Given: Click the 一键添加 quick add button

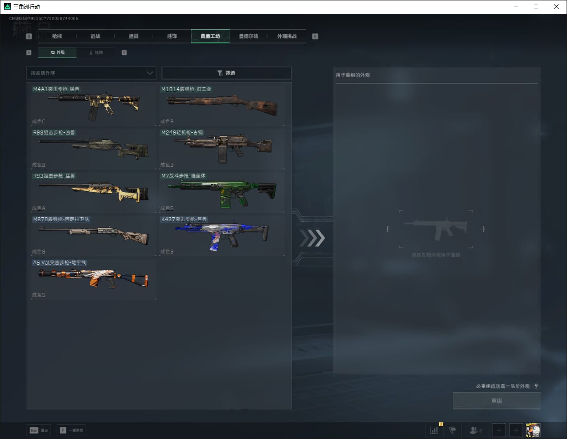Looking at the screenshot, I should pyautogui.click(x=71, y=430).
